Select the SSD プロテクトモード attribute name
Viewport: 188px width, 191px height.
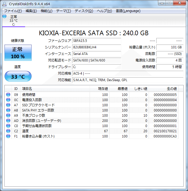[38, 105]
